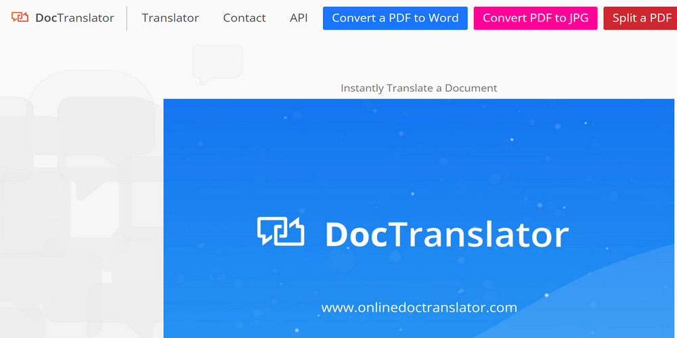This screenshot has height=338, width=677.
Task: Click the Split a PDF button
Action: pyautogui.click(x=640, y=18)
